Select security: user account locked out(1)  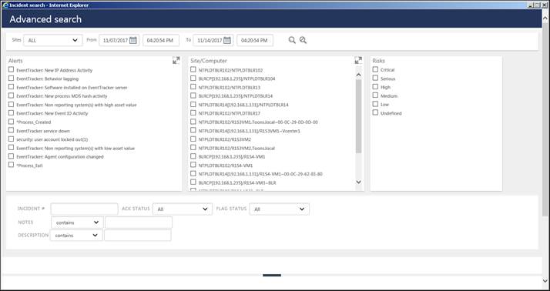coord(12,139)
